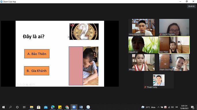Screen dimensions: 197x110
Task: Switch the VIE input language indicator
Action: pyautogui.click(x=177, y=107)
